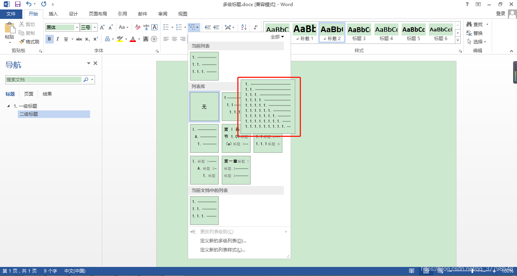
Task: Apply strikethrough (abc) formatting
Action: (x=79, y=39)
